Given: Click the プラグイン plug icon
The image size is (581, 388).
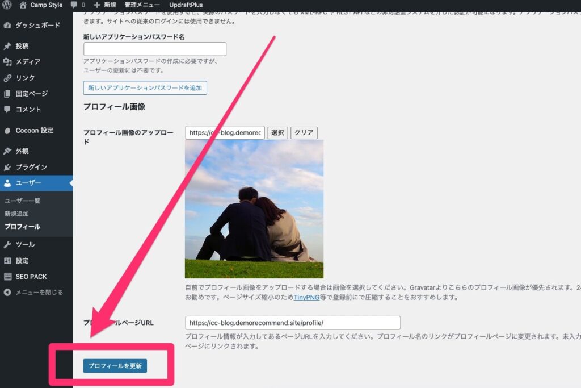Looking at the screenshot, I should (x=7, y=167).
